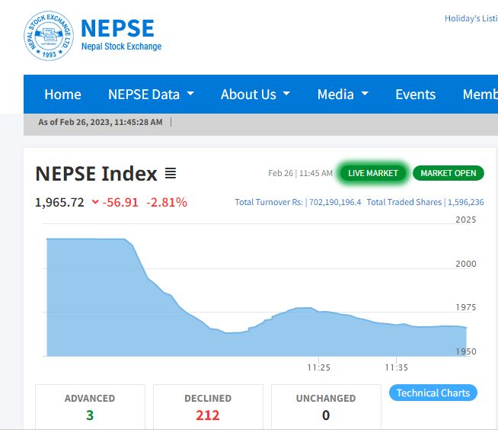Select the DECLINED stocks count box

click(208, 407)
